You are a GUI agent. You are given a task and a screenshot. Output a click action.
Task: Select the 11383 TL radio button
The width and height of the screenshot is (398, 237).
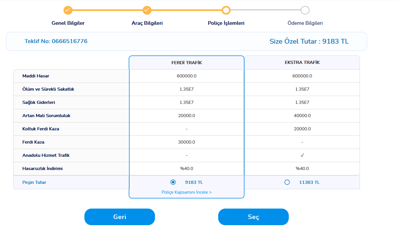coord(287,182)
